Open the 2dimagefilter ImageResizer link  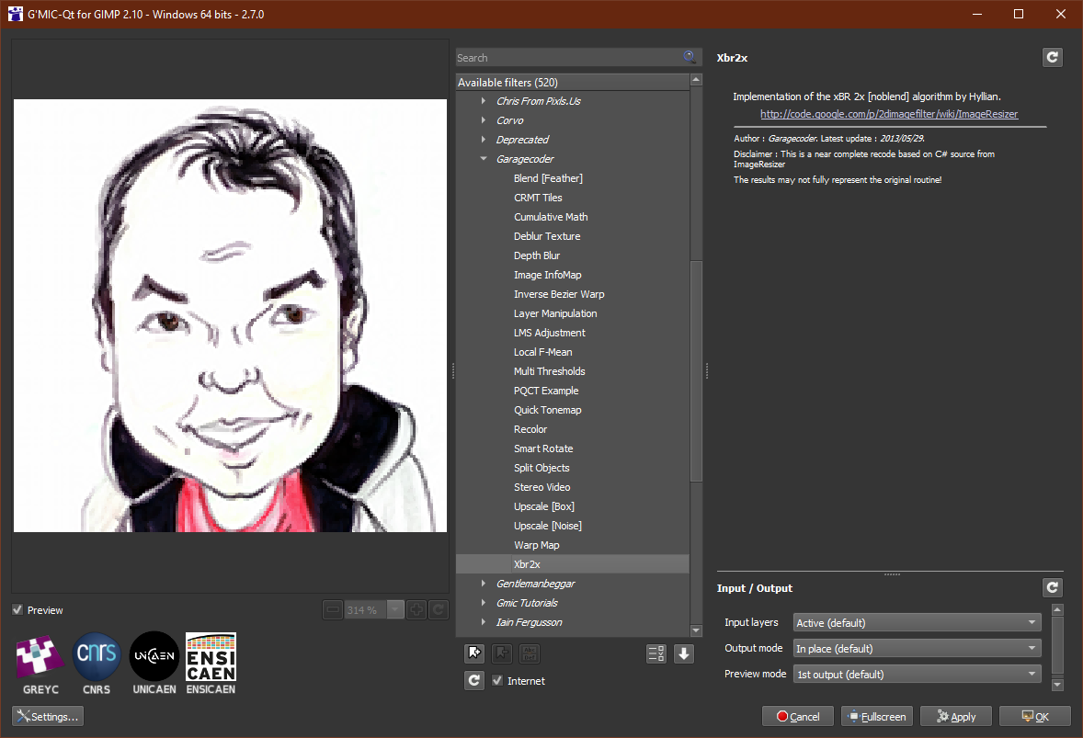[x=889, y=114]
